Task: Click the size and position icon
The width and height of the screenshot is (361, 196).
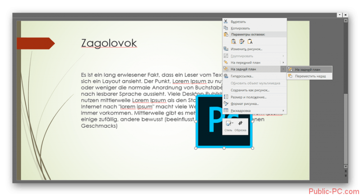Action: [226, 97]
